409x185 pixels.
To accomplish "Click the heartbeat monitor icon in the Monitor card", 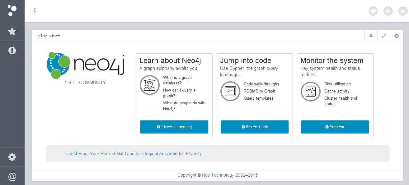I will pos(311,91).
